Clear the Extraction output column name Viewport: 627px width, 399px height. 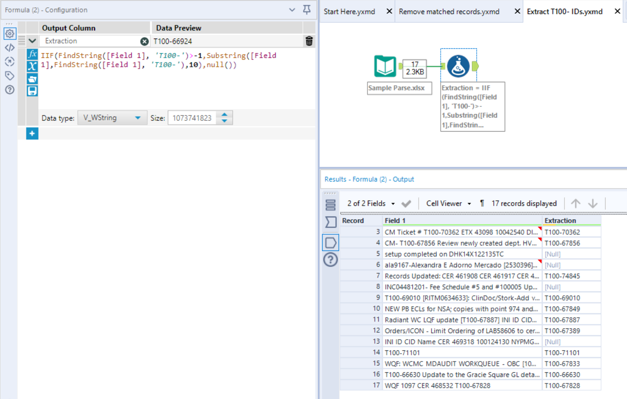[x=144, y=41]
